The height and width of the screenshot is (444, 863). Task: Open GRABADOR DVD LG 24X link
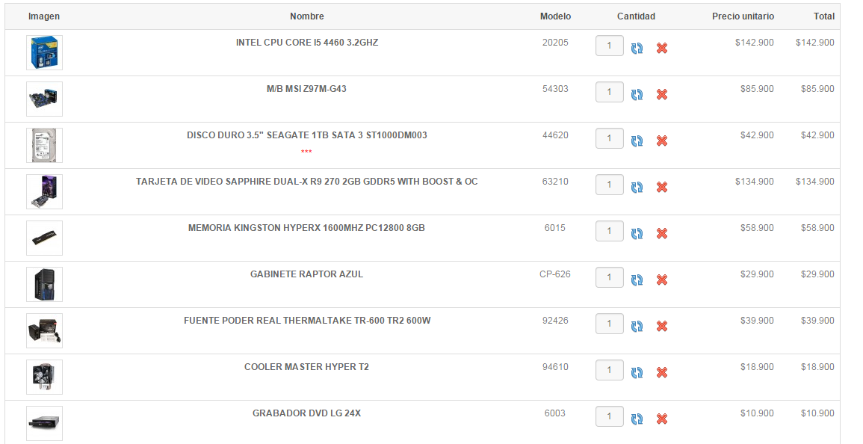tap(306, 413)
